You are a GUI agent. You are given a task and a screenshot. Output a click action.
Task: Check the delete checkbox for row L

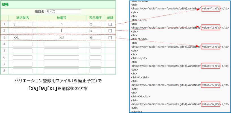[x=110, y=31]
